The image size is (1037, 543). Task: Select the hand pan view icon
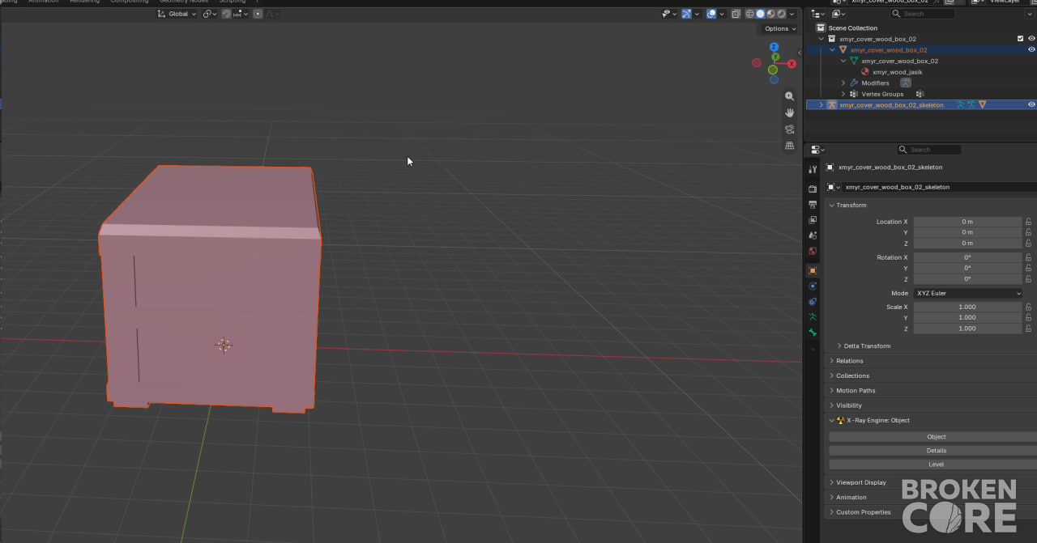(789, 112)
